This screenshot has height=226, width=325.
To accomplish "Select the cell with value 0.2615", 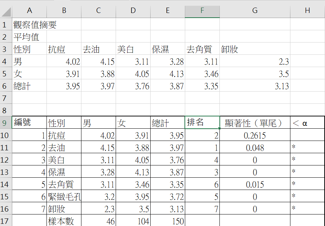I will point(255,135).
